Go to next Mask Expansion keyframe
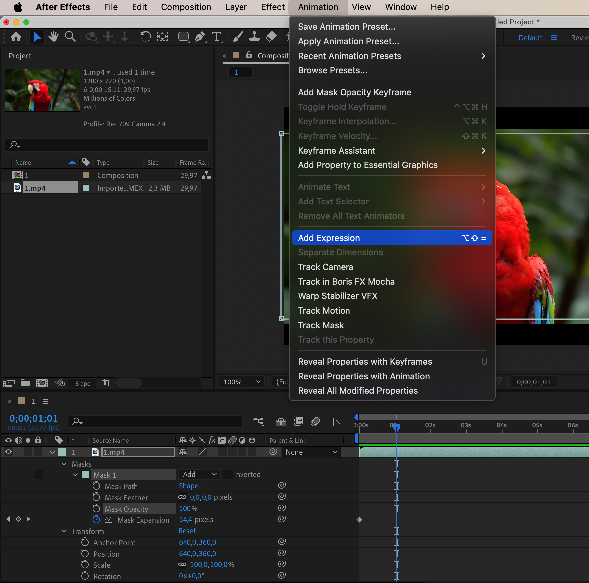 [28, 519]
